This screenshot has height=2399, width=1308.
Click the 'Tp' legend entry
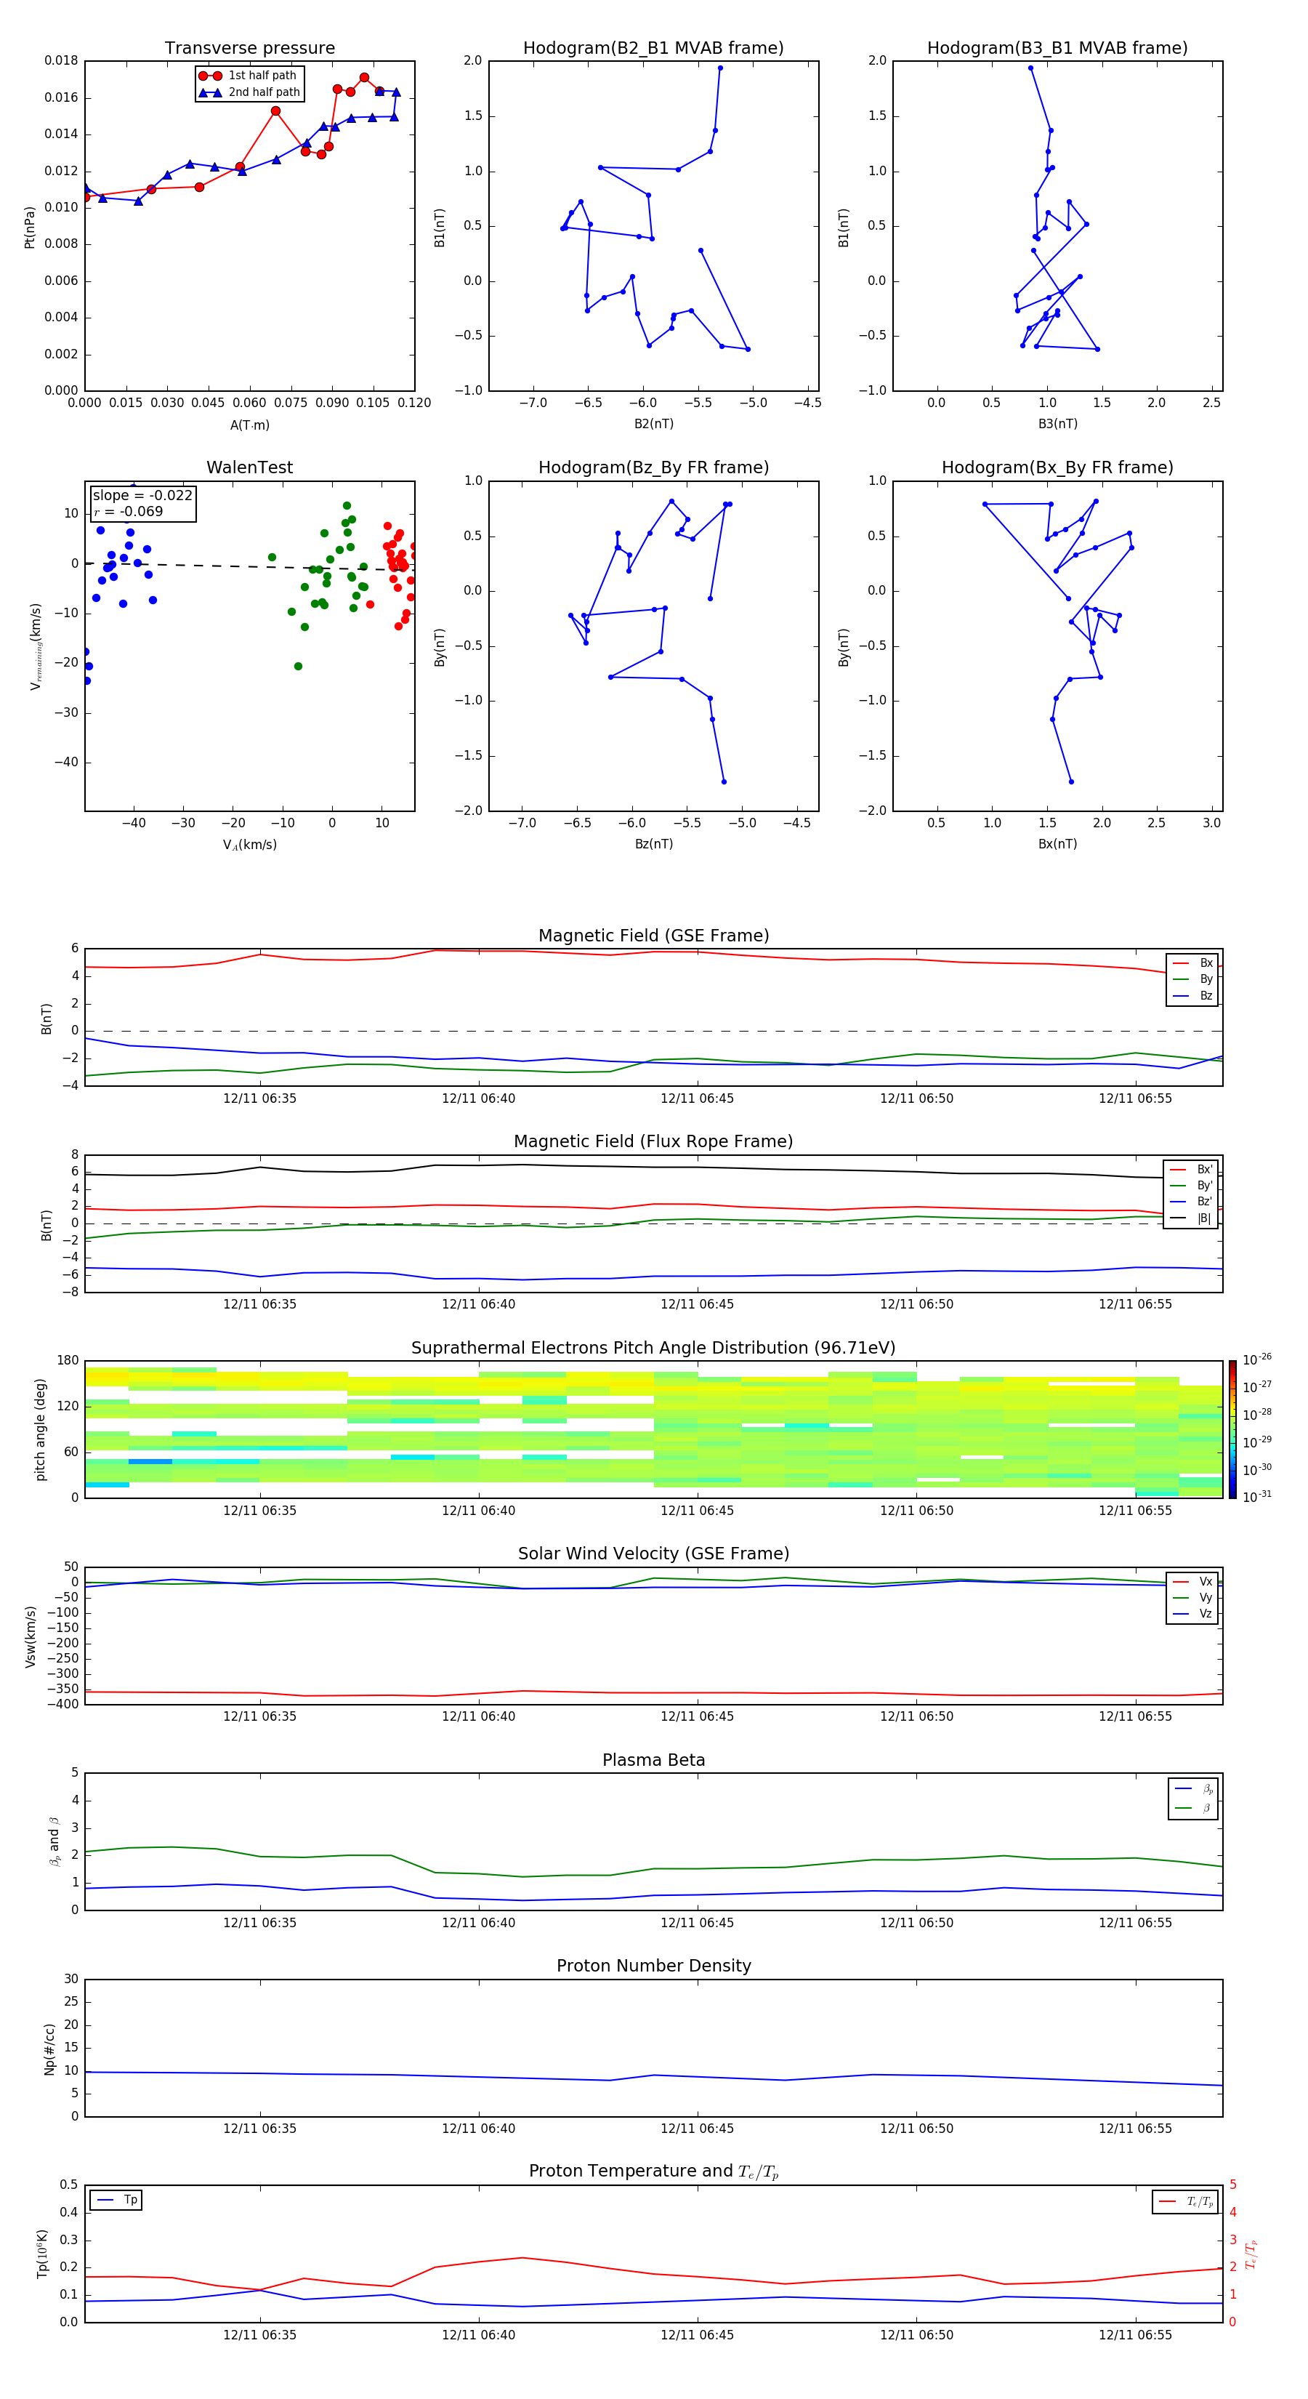[x=116, y=2200]
